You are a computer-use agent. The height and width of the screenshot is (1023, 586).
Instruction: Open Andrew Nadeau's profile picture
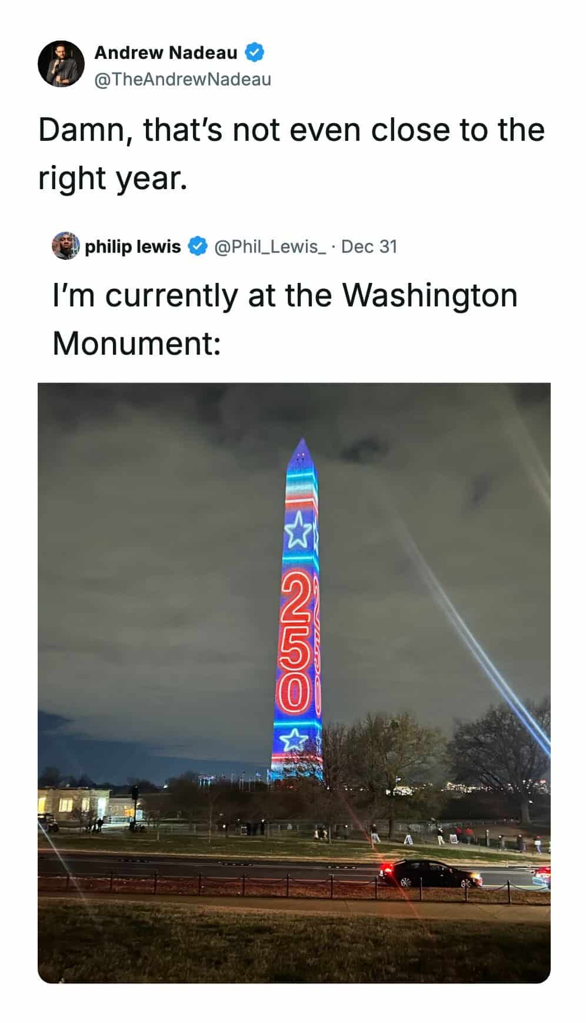tap(61, 64)
